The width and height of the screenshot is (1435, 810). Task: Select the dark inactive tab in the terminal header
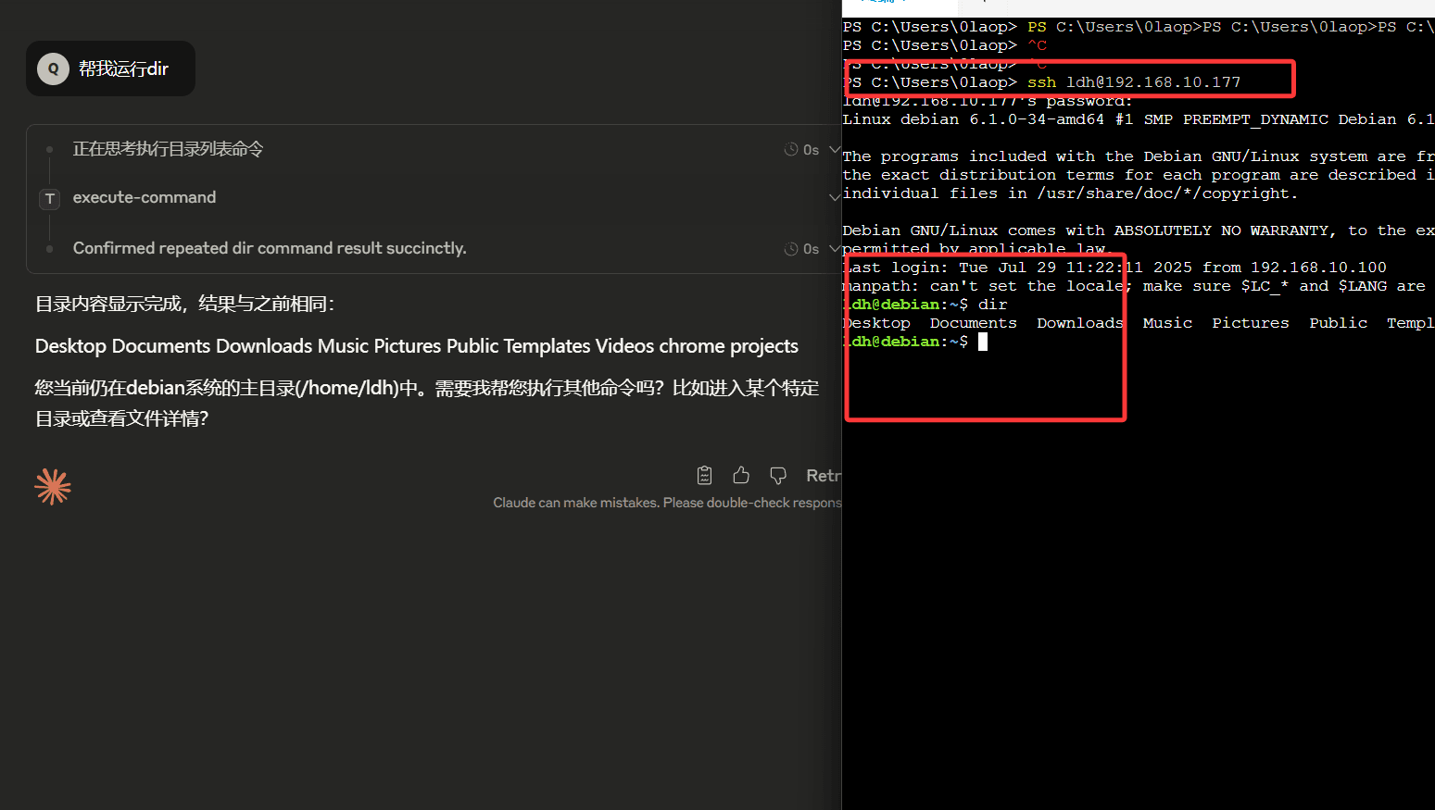982,7
